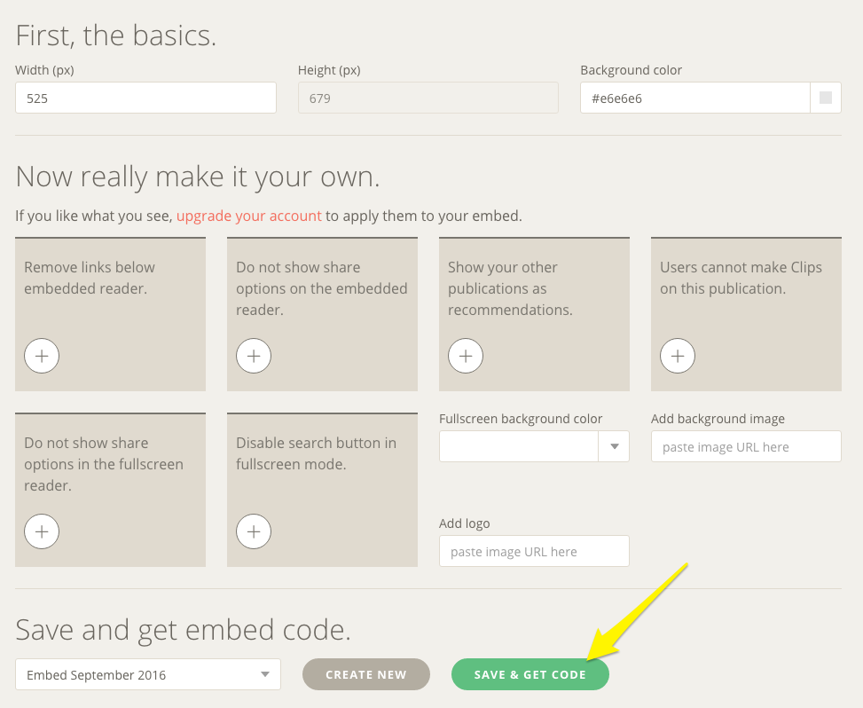Click plus icon for Remove links below embedded reader
This screenshot has height=708, width=863.
42,356
